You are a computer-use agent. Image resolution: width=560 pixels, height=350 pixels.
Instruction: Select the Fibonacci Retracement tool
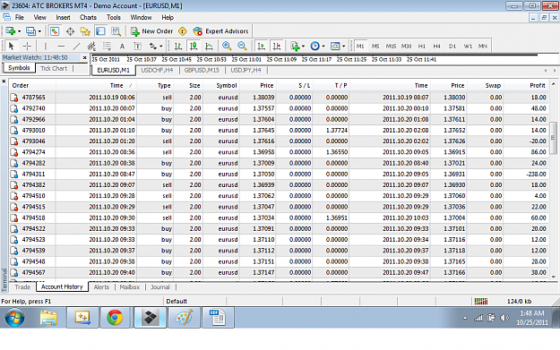coord(107,46)
